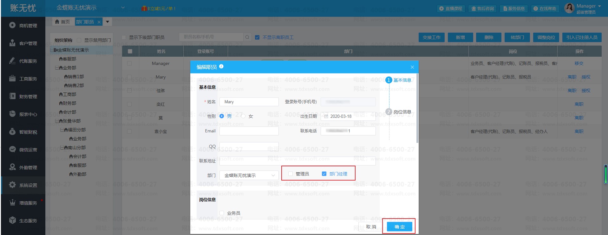Check the 管理员 checkbox
This screenshot has width=608, height=235.
pyautogui.click(x=290, y=174)
